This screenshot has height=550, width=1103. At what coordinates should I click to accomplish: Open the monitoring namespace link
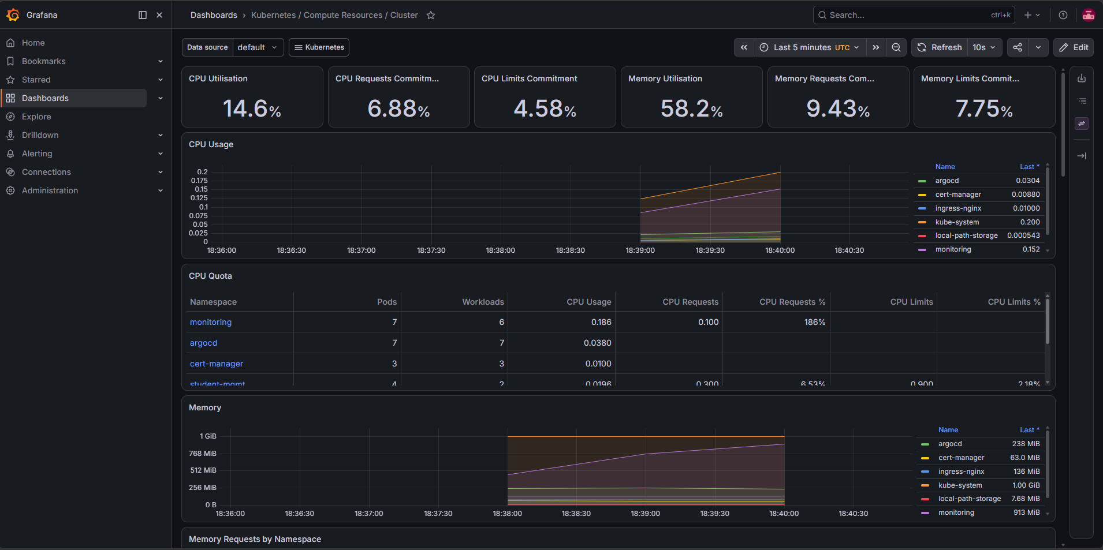211,322
